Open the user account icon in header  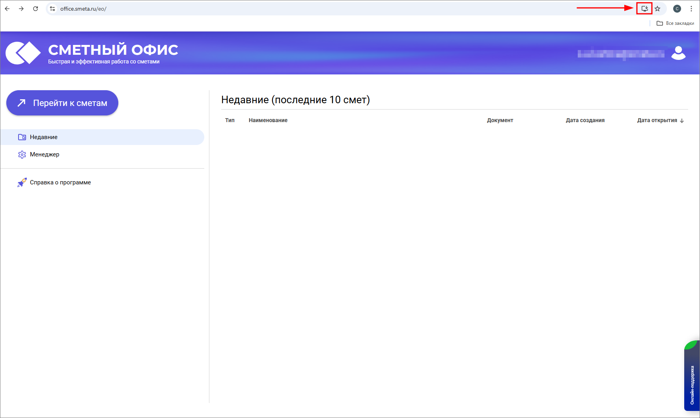[x=678, y=53]
